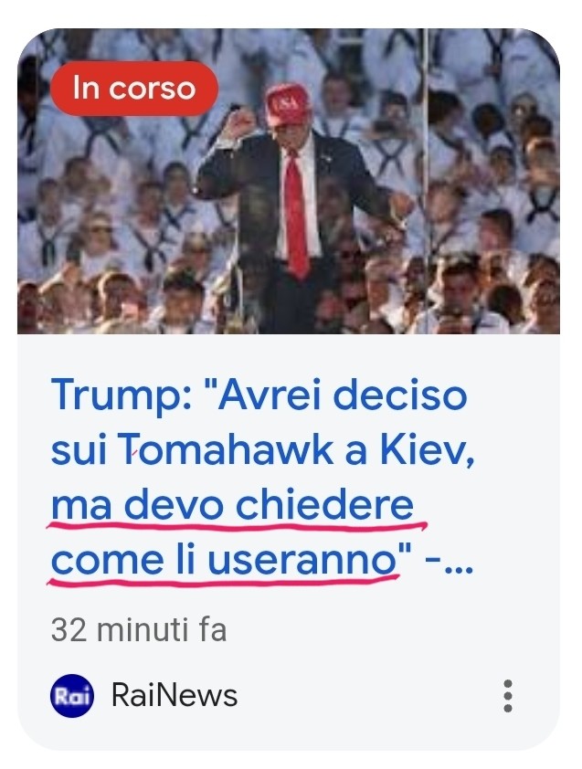
Task: Click the "32 minuti fa" timestamp
Action: click(139, 629)
